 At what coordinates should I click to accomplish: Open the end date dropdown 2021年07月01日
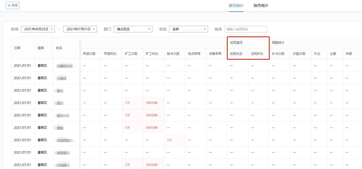(80, 29)
